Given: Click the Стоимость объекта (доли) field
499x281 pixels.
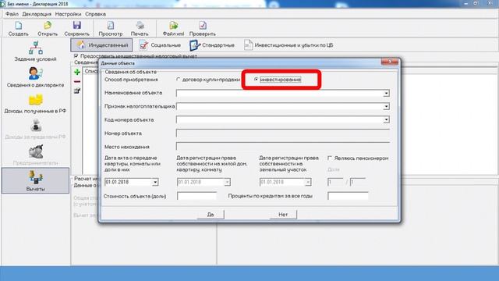Looking at the screenshot, I should coord(197,196).
